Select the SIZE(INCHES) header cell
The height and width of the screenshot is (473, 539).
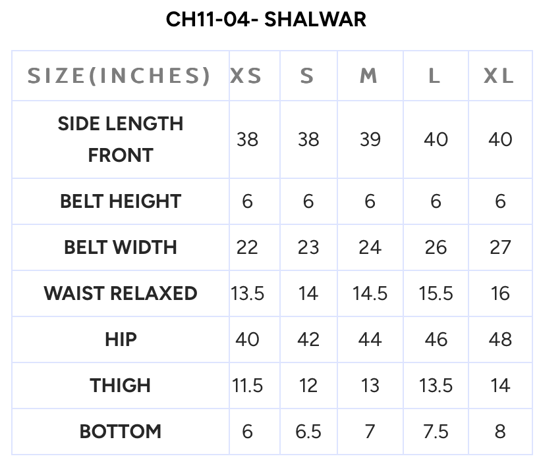[119, 76]
